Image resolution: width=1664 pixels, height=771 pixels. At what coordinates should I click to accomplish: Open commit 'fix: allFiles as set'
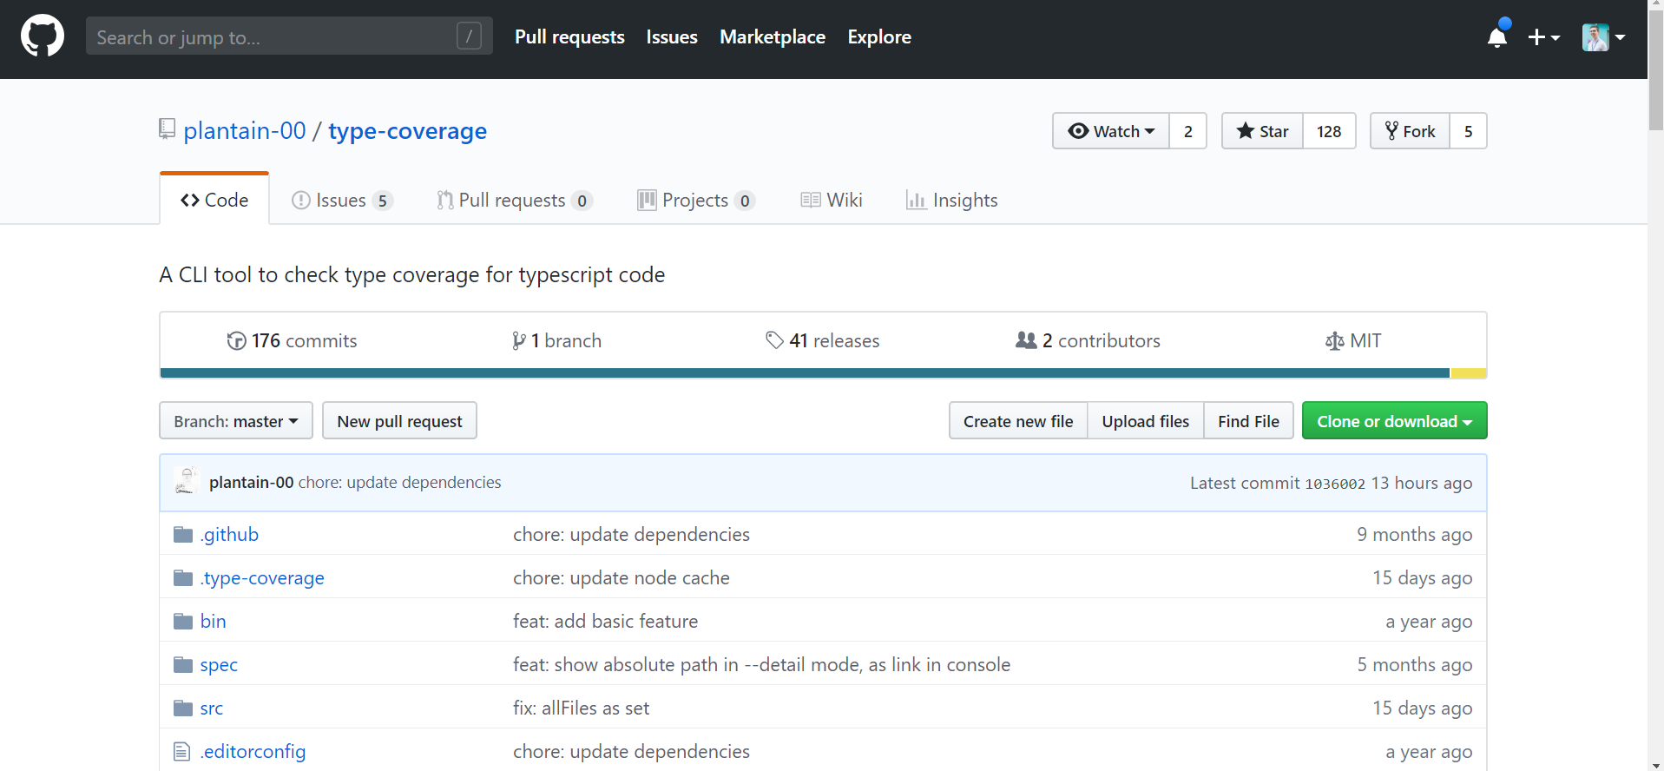(x=581, y=708)
